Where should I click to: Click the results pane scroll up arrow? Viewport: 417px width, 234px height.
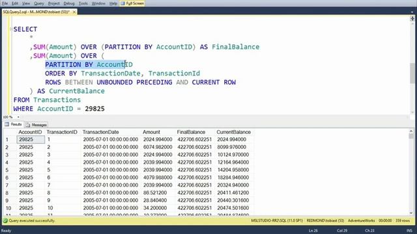(411, 131)
